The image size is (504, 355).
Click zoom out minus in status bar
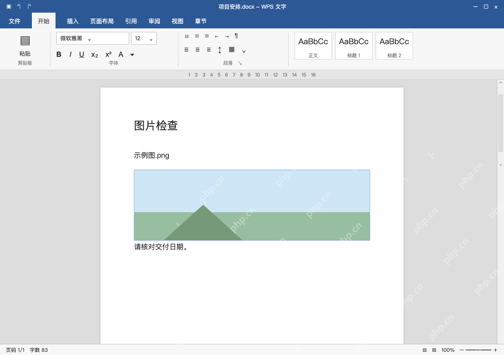462,350
